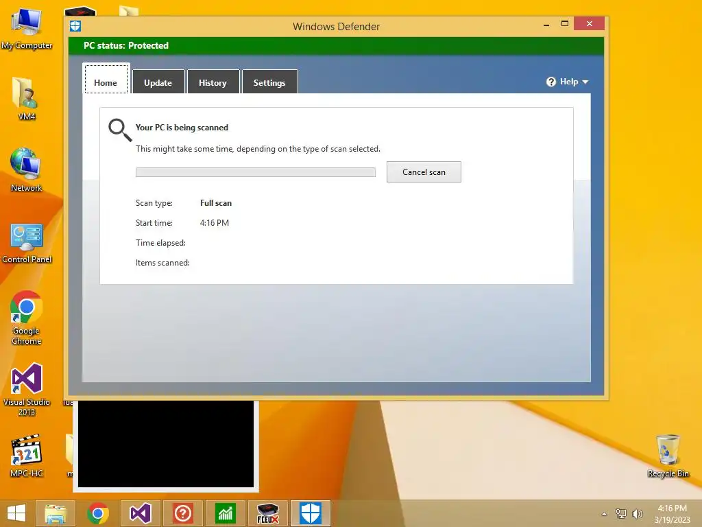Open the Recycle Bin
The width and height of the screenshot is (702, 527).
coord(668,456)
